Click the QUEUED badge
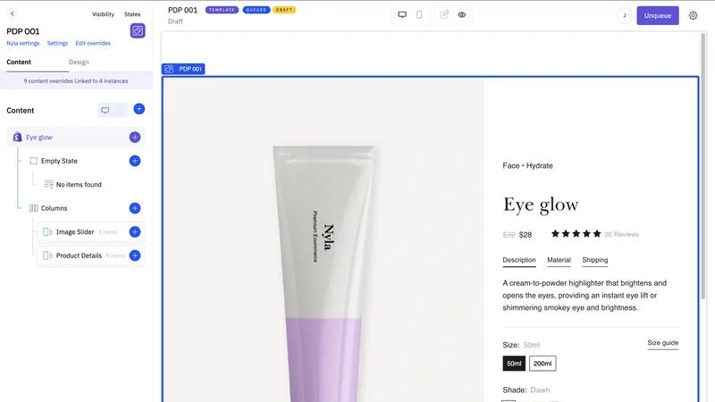715x402 pixels. click(257, 10)
